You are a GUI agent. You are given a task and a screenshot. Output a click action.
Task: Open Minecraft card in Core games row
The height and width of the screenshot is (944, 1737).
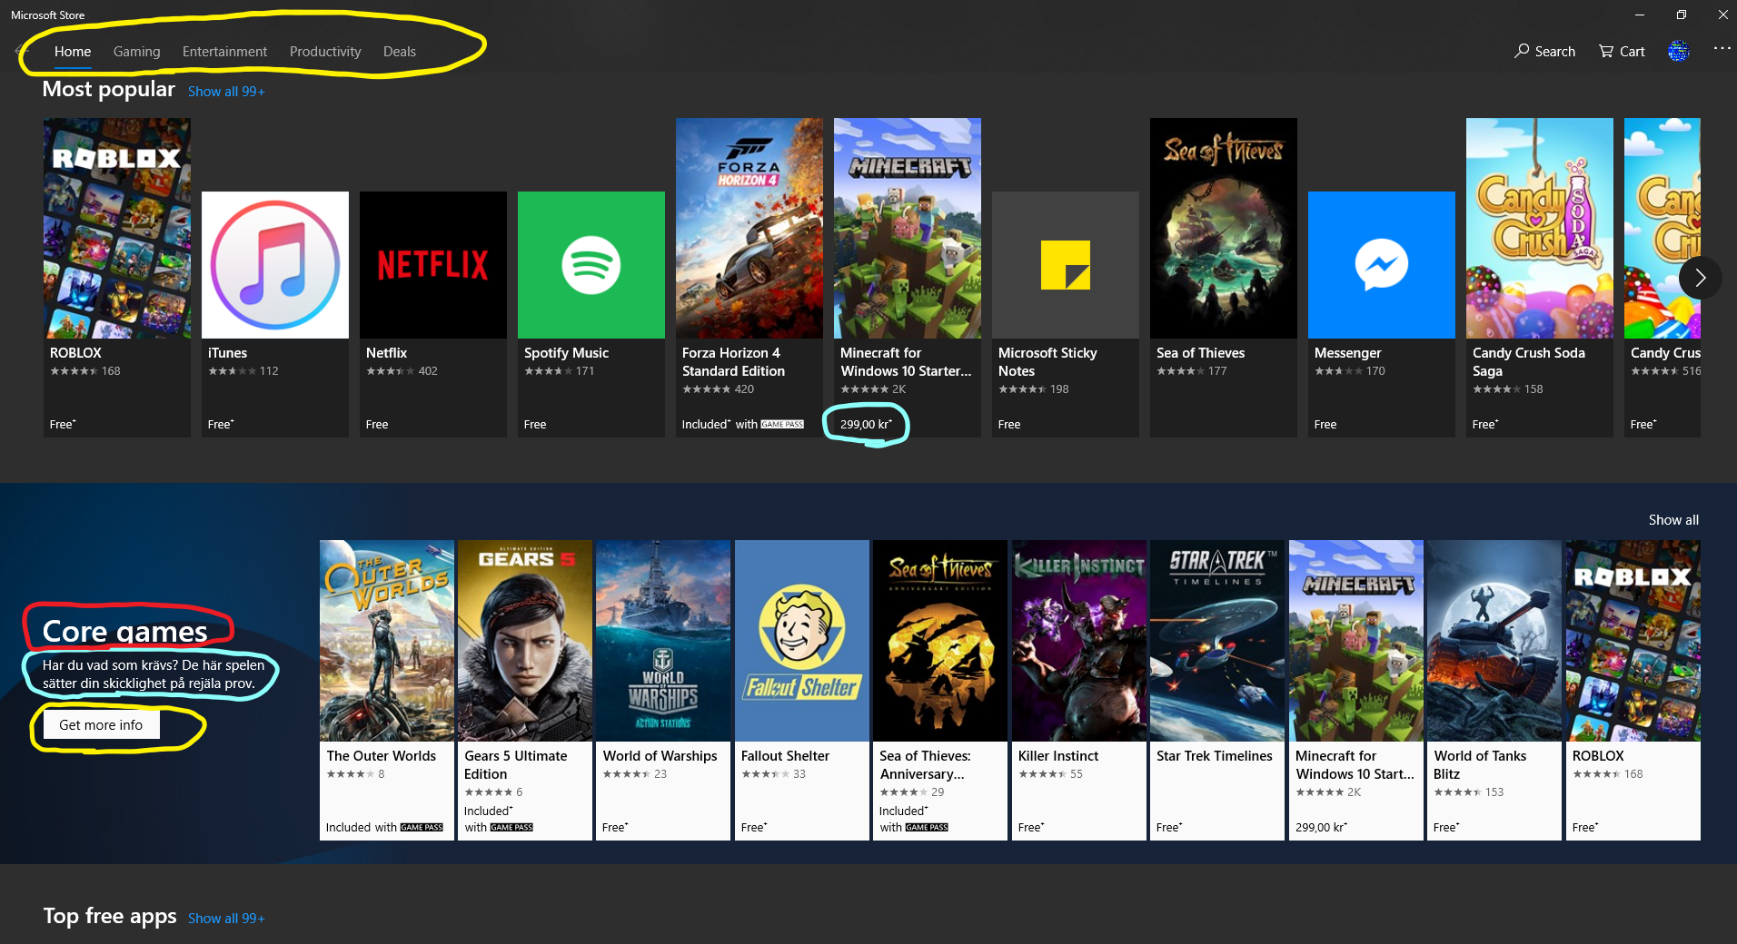pyautogui.click(x=1356, y=690)
